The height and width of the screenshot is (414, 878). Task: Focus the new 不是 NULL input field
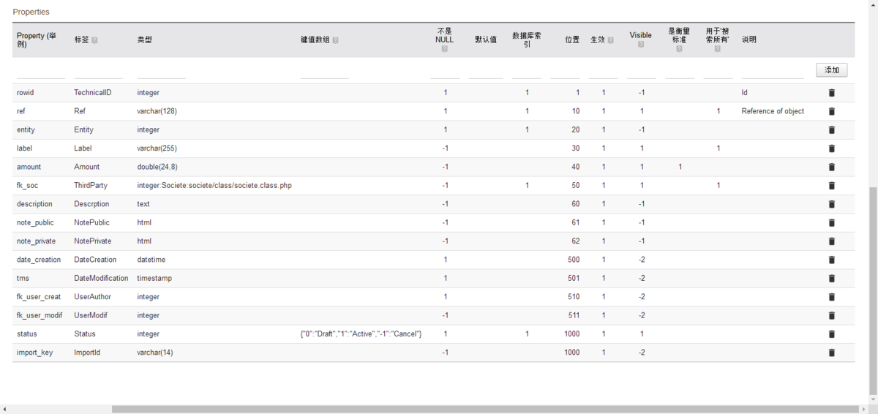[445, 72]
